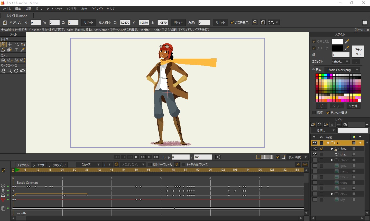Screen dimensions: 370x221
Task: Select the Layer Selector tool with cursor
Action: (10, 50)
